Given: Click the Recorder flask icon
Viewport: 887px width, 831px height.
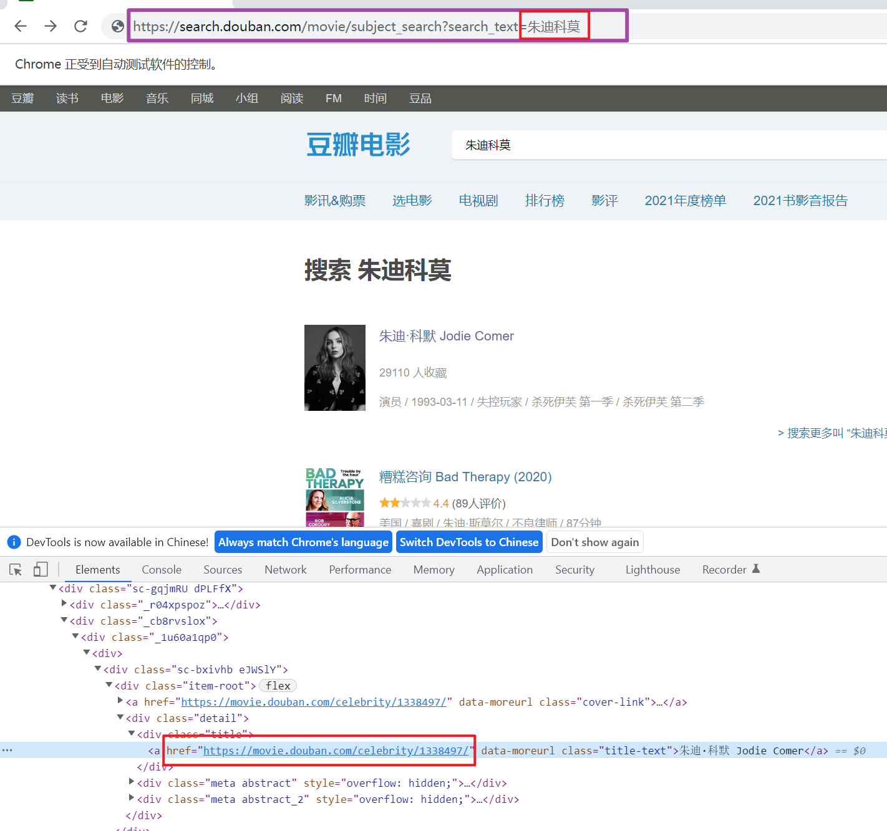Looking at the screenshot, I should pos(756,569).
